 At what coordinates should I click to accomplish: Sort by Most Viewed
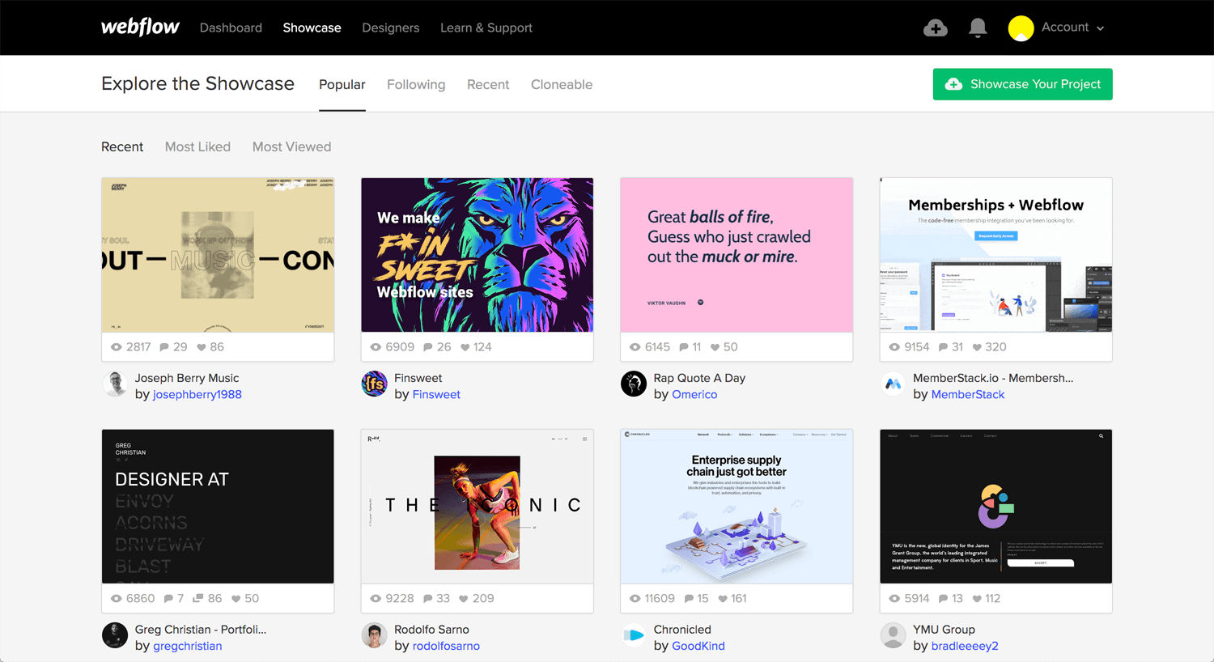(291, 146)
